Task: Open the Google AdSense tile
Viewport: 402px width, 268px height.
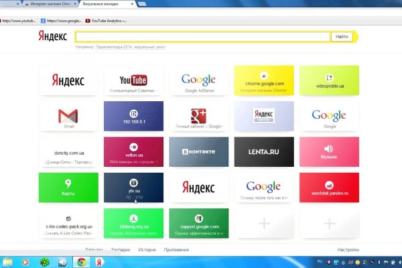Action: point(198,81)
